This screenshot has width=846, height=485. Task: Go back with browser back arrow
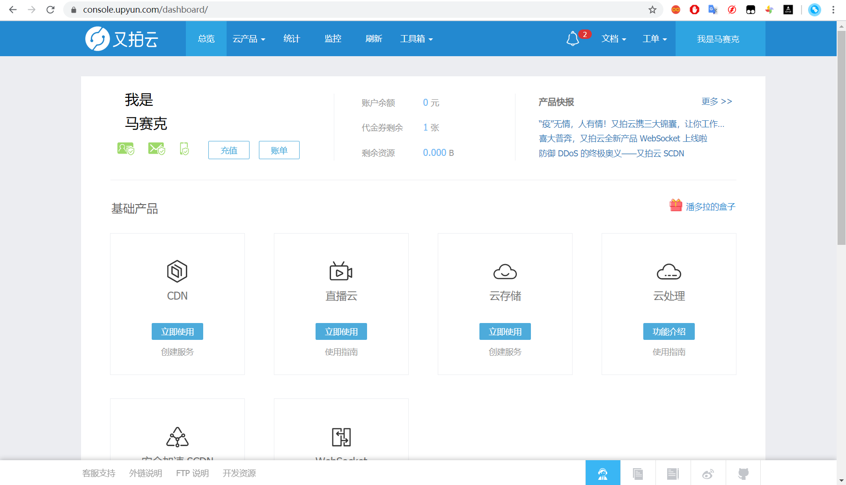pos(13,10)
